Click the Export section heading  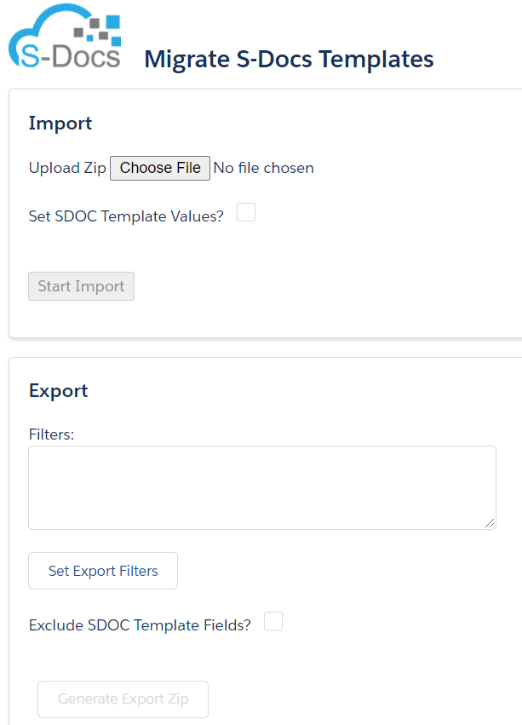pos(58,391)
